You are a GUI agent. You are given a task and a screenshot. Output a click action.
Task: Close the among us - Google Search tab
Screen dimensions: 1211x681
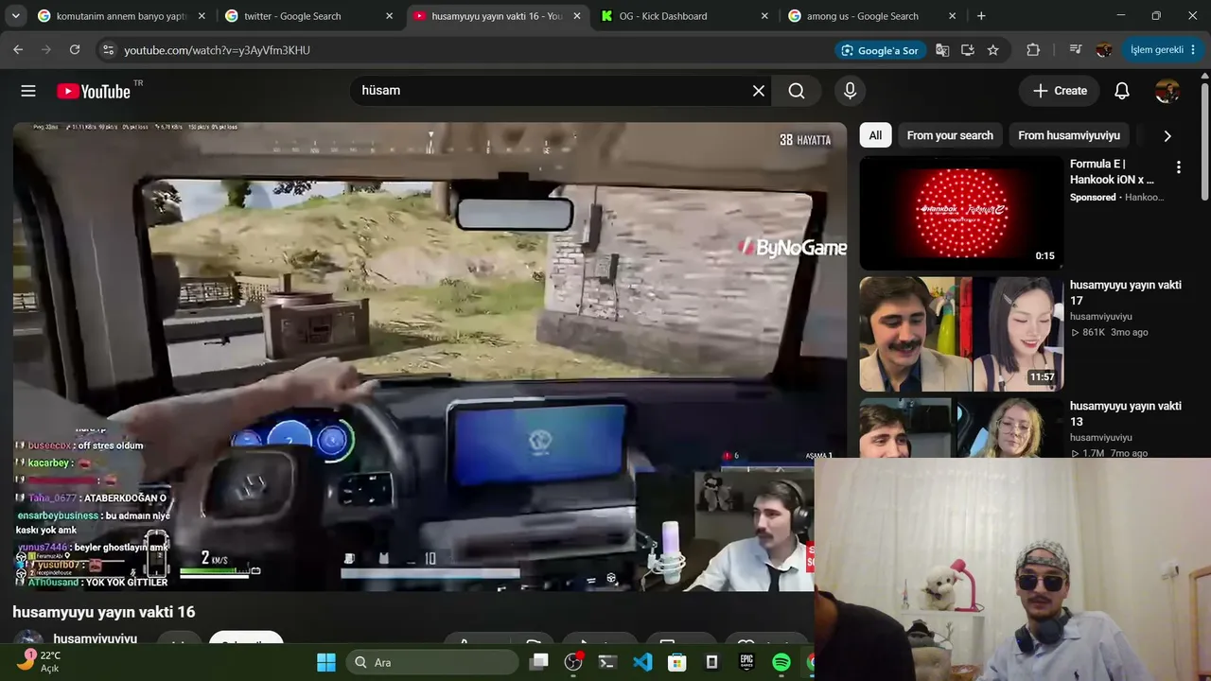click(954, 16)
